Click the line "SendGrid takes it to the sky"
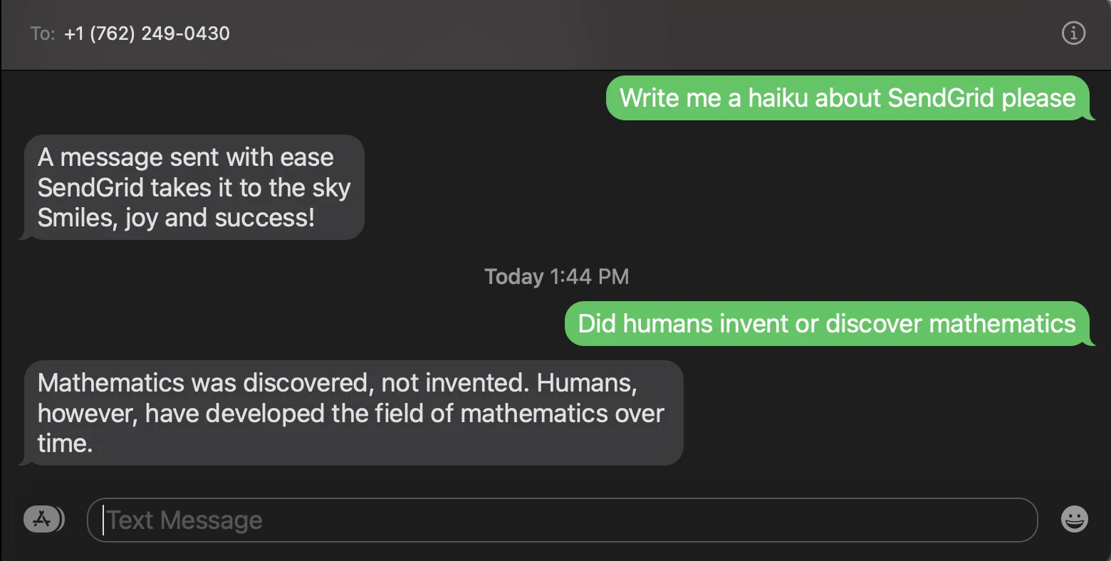 coord(194,188)
